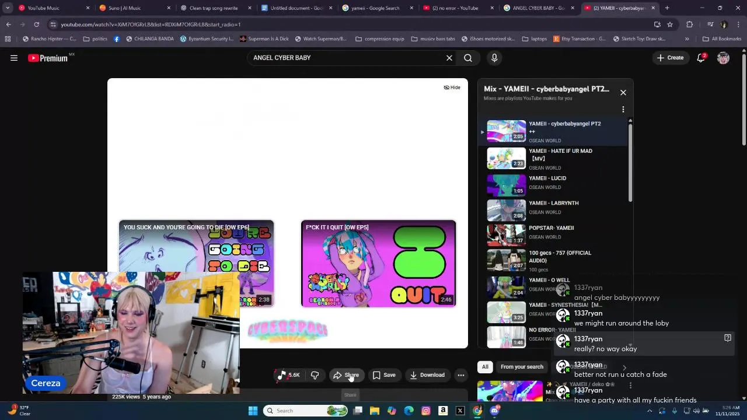The height and width of the screenshot is (420, 747).
Task: Open Sketch Toy bookmark
Action: pyautogui.click(x=640, y=39)
